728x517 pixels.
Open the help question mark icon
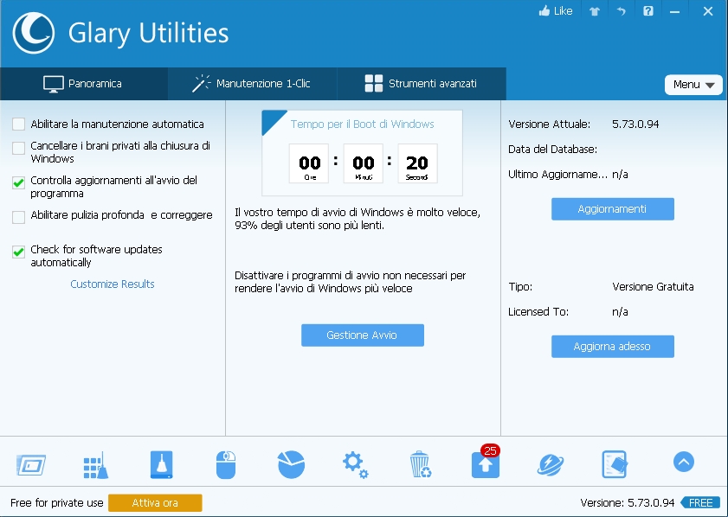click(648, 11)
